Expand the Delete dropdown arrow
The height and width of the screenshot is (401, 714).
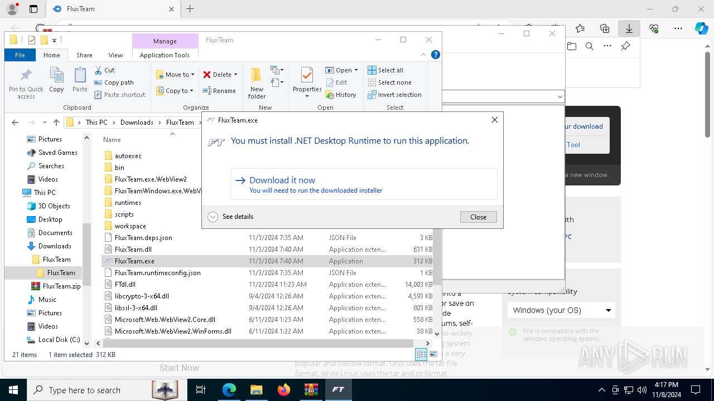(x=235, y=75)
